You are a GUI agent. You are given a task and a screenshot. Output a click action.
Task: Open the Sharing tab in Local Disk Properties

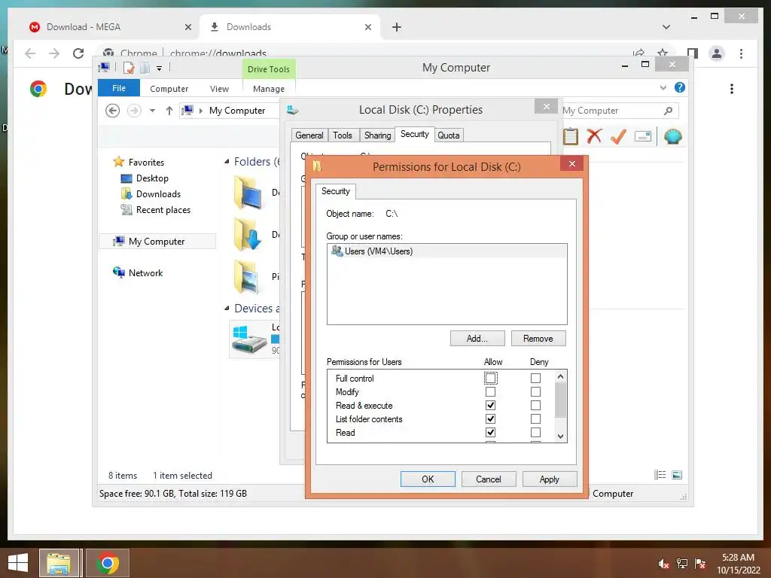(378, 135)
